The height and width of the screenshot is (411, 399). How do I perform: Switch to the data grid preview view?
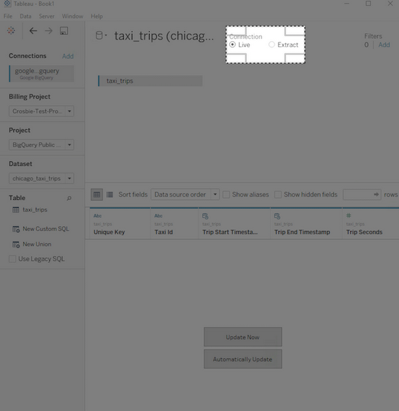point(96,195)
